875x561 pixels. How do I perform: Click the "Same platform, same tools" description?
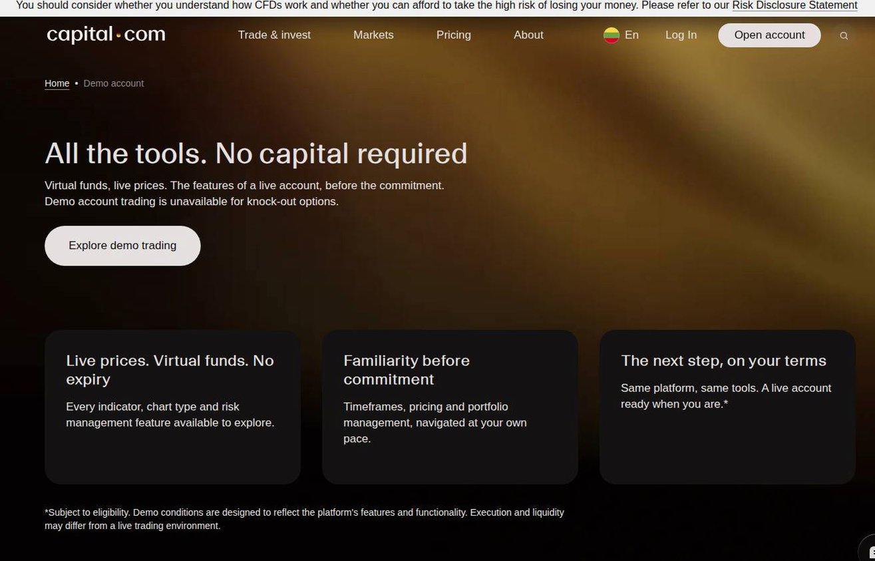(726, 396)
